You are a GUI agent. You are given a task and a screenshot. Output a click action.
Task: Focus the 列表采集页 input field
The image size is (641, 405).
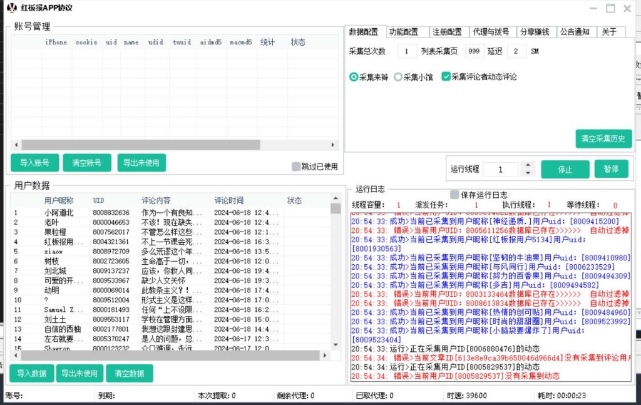(x=474, y=51)
